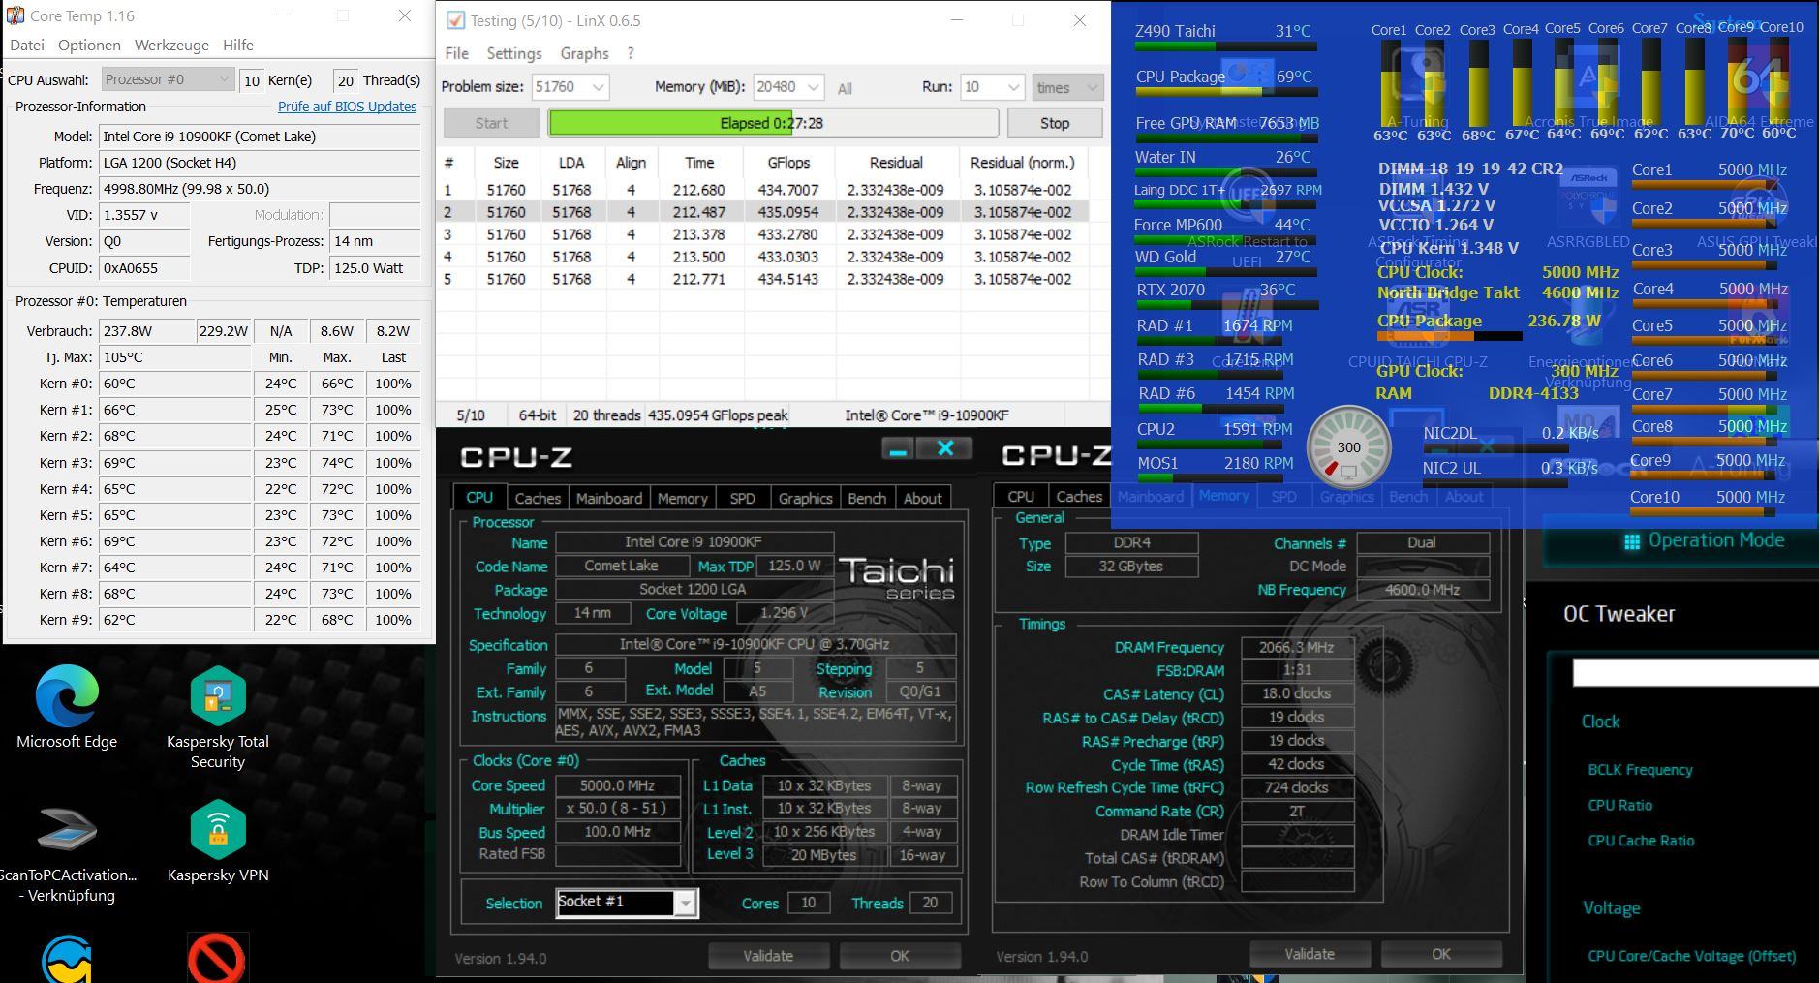Open Datei menu in Core Temp

(27, 45)
